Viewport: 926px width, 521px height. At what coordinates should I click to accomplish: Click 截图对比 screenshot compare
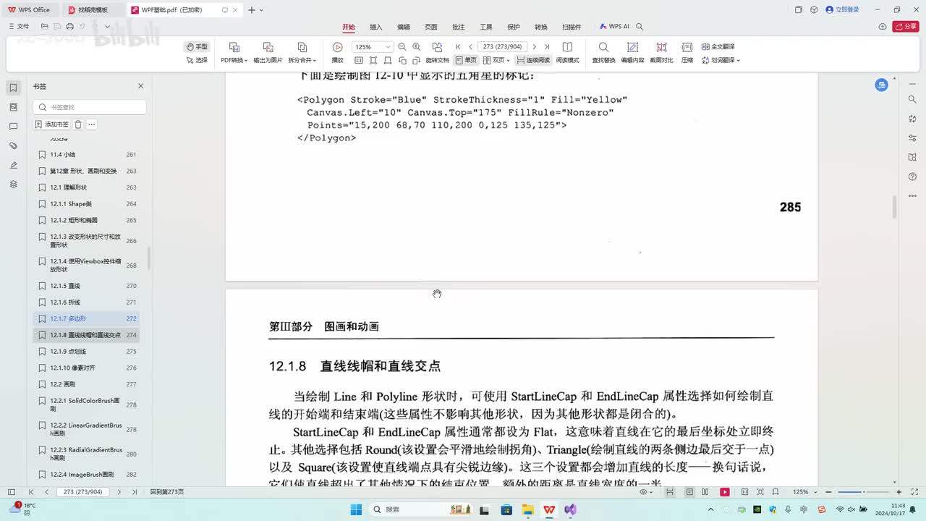(x=661, y=53)
